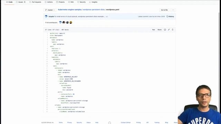Expand the commit message ellipsis
This screenshot has width=221, height=124.
(107, 17)
